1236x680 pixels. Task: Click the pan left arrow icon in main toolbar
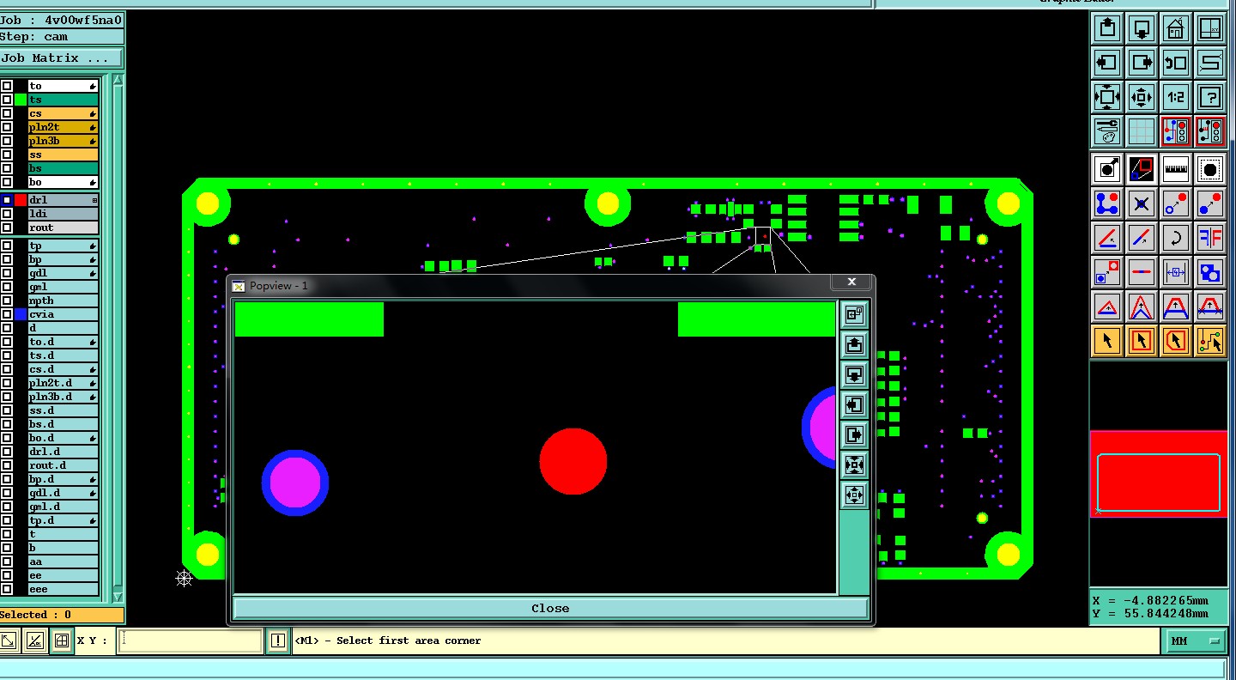1107,63
